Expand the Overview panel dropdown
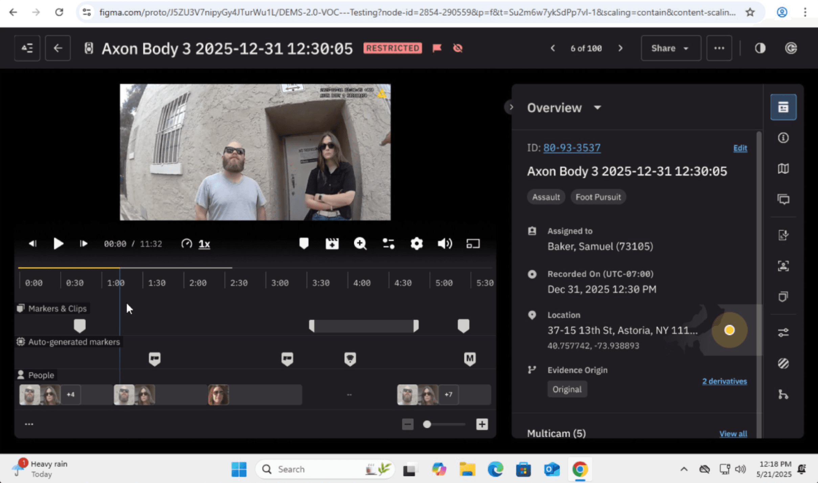The width and height of the screenshot is (818, 483). click(x=597, y=108)
